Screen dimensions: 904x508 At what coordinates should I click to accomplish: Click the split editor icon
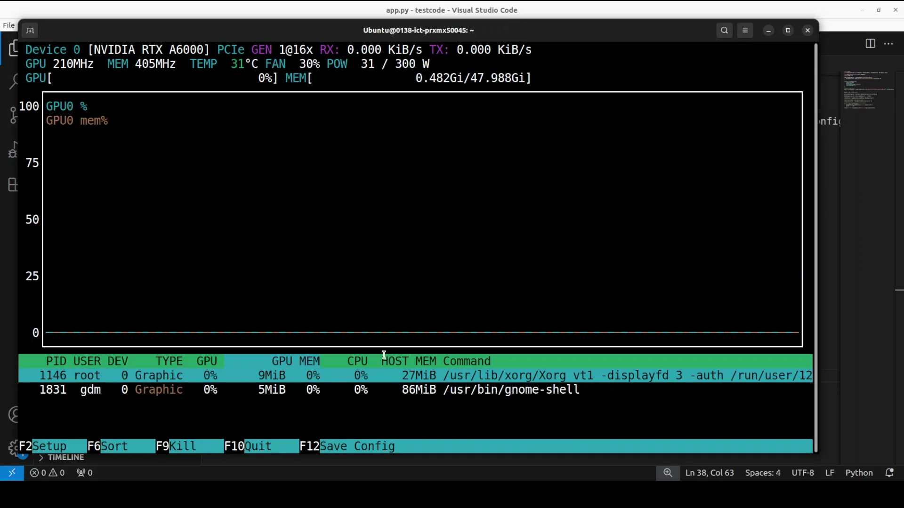[x=870, y=44]
